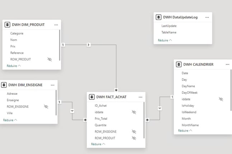Viewport: 232px width, 154px height.
Task: Select the filter direction arrow on CALENDRIER relationship
Action: click(160, 108)
